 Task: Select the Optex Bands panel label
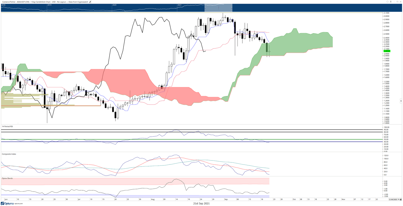coord(7,178)
